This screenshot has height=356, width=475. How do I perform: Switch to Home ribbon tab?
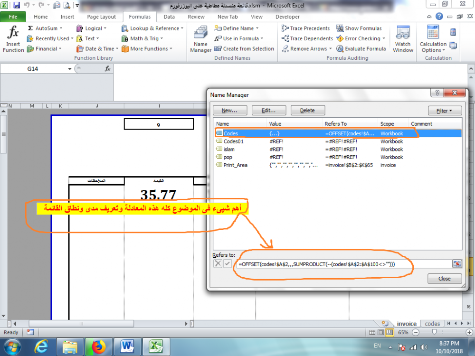coord(40,17)
